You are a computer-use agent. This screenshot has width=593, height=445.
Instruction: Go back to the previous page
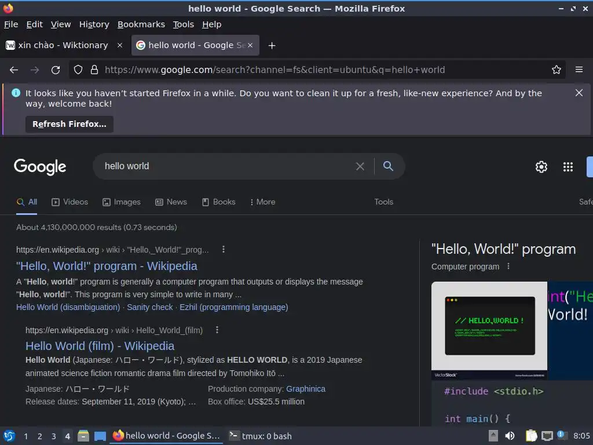coord(14,70)
